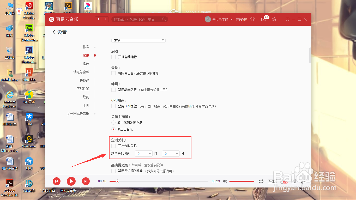Go to 帐号 settings section
Viewport: 356px width, 200px height.
[86, 47]
